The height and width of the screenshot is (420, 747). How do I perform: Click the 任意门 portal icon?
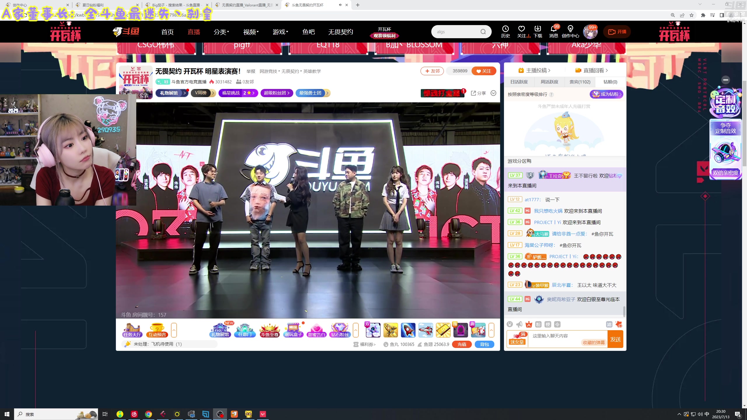pyautogui.click(x=245, y=330)
